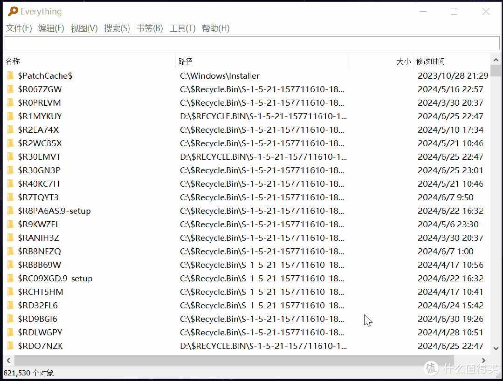Click vertical scrollbar down arrow
The height and width of the screenshot is (381, 503).
[x=496, y=348]
